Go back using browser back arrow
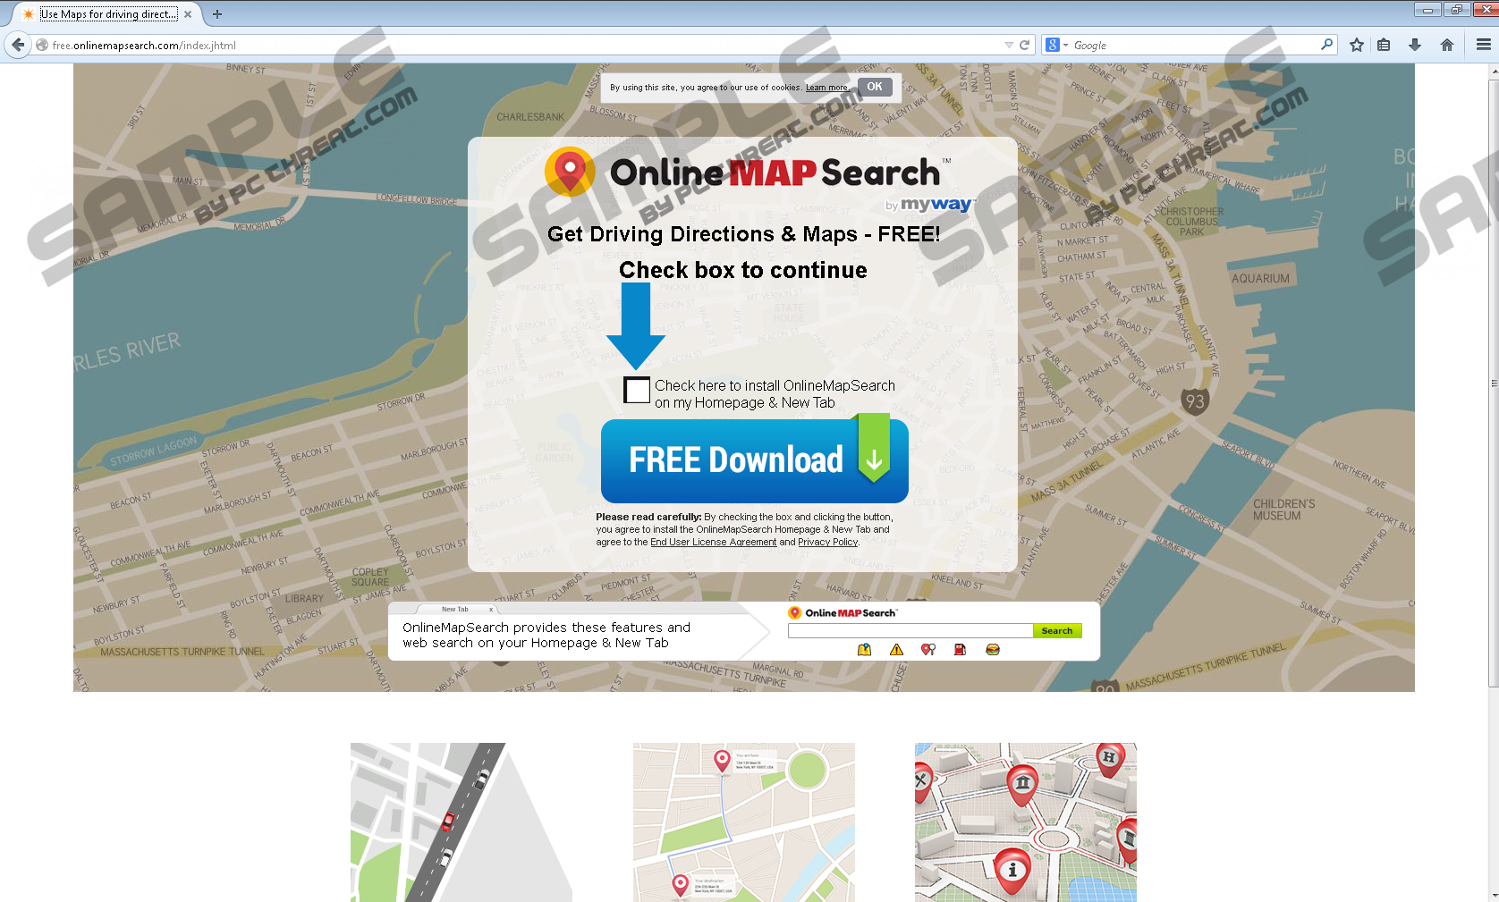1499x902 pixels. click(x=18, y=45)
